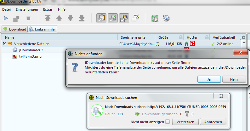
Task: Sort by the Name column header
Action: (x=59, y=37)
